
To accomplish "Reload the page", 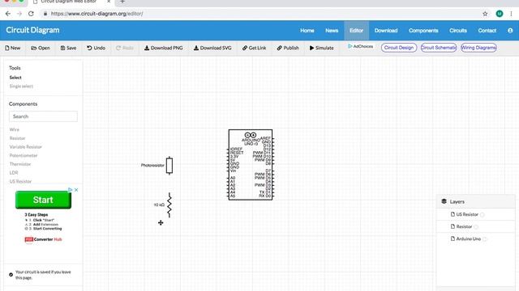I will coord(31,14).
